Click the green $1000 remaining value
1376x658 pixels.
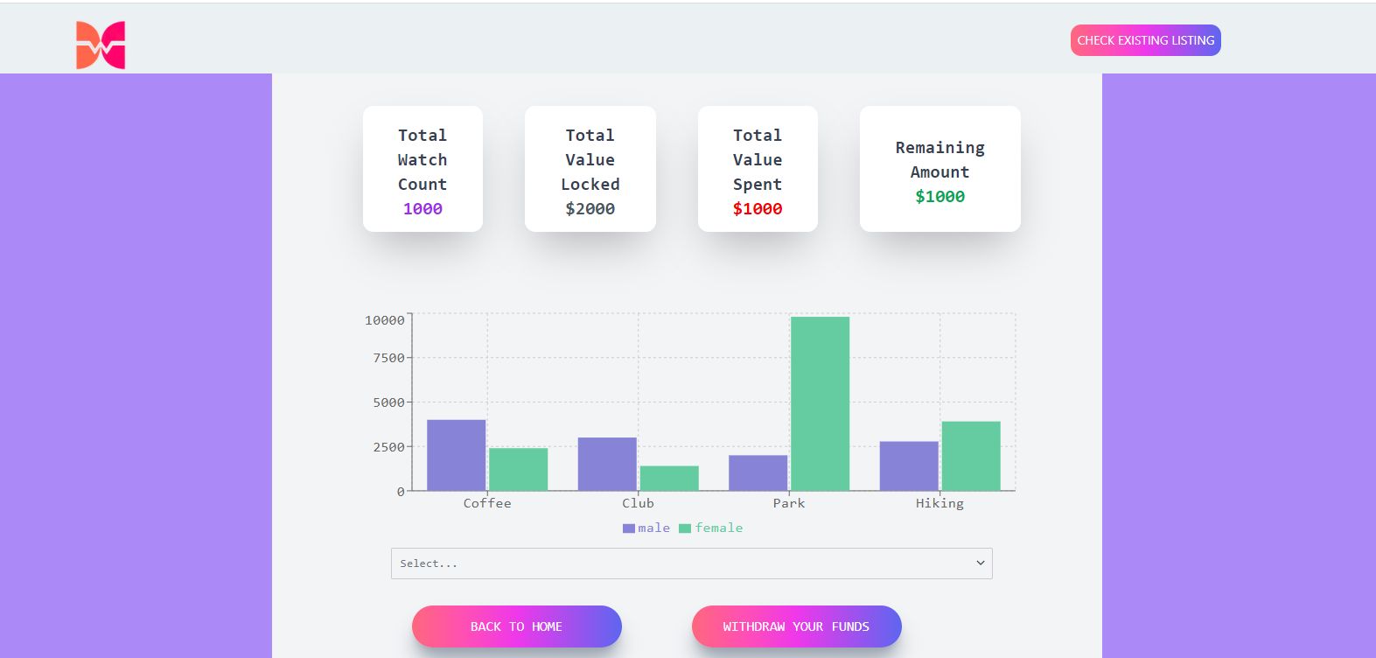(940, 197)
